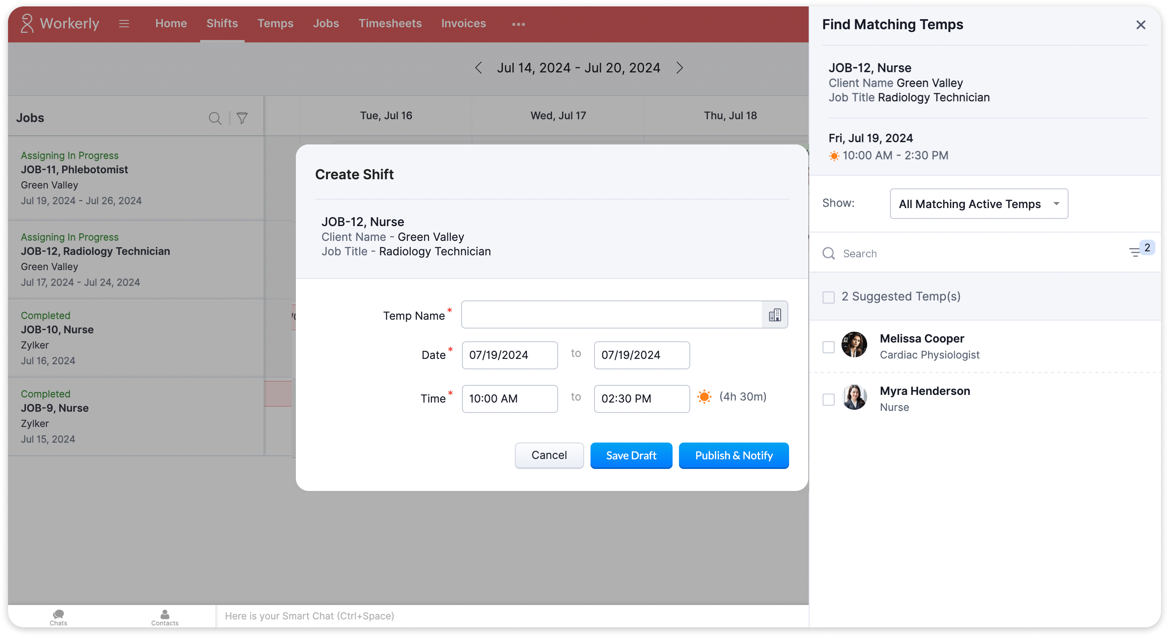
Task: Open the three-dots more menu in navbar
Action: (518, 24)
